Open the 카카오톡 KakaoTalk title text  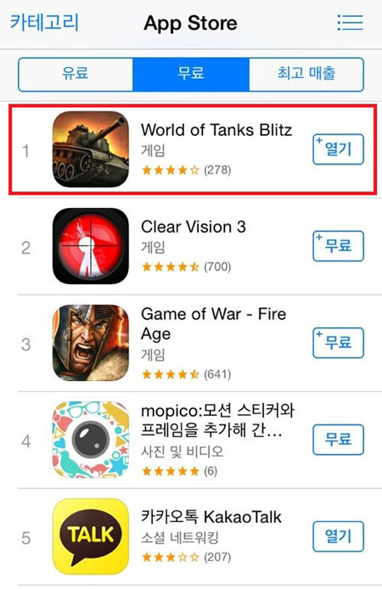point(211,517)
